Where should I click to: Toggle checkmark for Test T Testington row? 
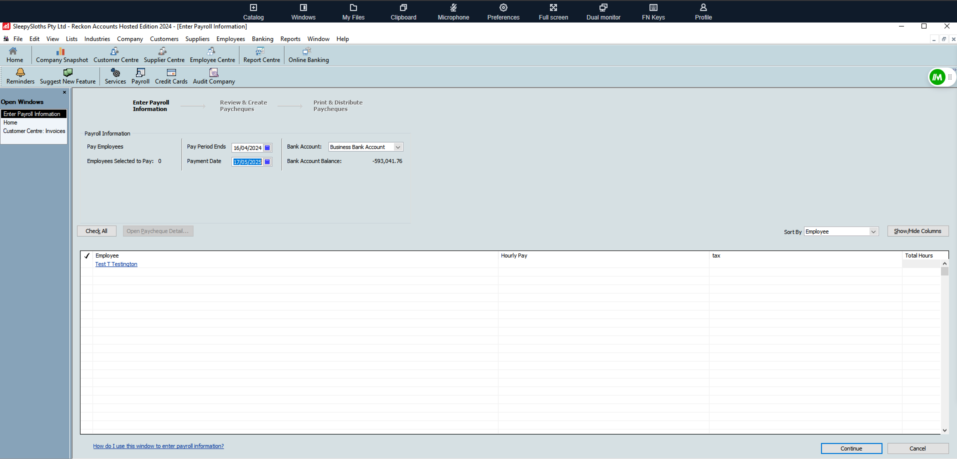87,264
